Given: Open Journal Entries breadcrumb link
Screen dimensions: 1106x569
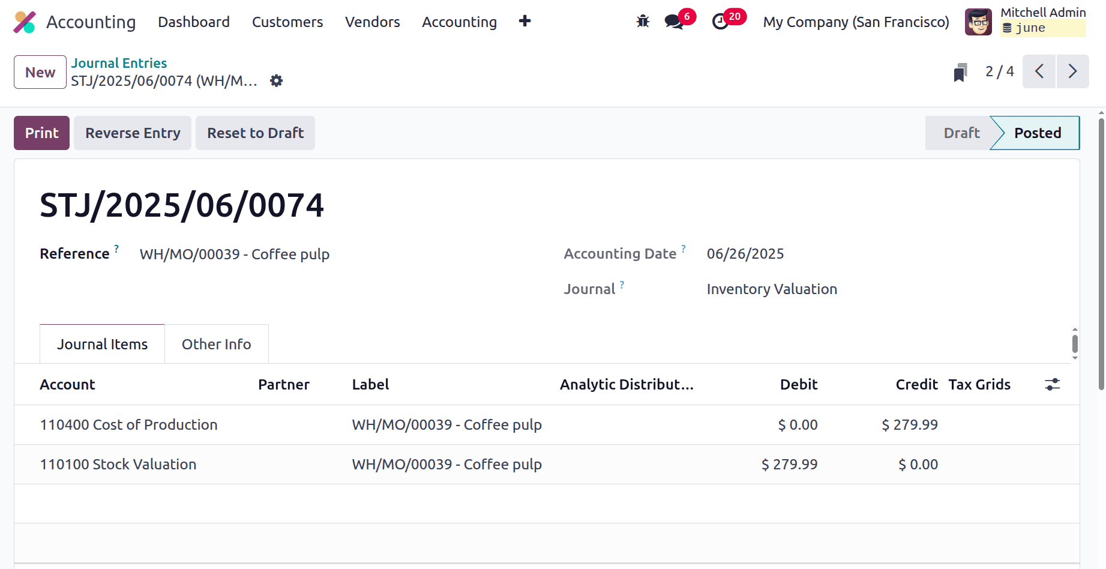Looking at the screenshot, I should tap(119, 63).
